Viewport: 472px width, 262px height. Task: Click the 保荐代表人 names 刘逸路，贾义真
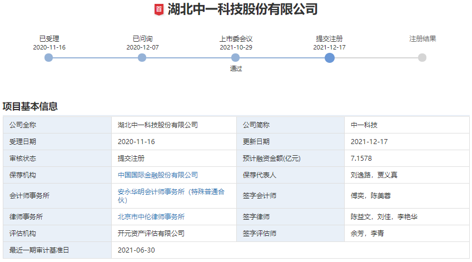pos(374,175)
